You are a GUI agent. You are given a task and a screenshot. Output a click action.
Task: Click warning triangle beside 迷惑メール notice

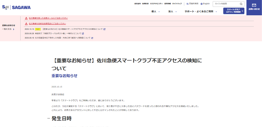click(x=26, y=18)
